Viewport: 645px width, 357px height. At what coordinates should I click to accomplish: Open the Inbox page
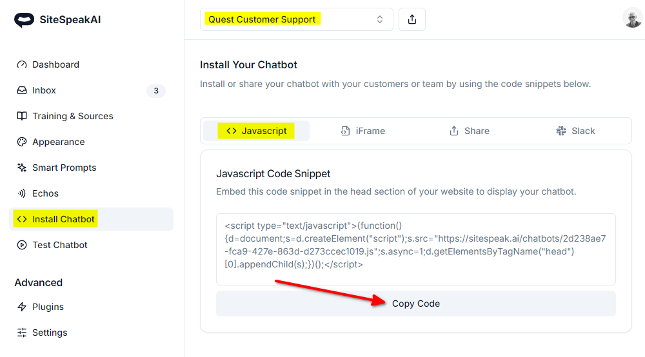pyautogui.click(x=44, y=90)
